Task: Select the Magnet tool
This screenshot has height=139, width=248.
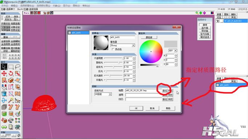Action: click(x=4, y=87)
